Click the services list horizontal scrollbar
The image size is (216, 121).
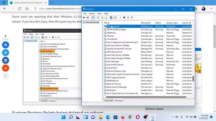coord(146,97)
